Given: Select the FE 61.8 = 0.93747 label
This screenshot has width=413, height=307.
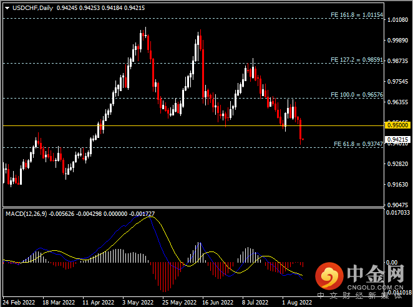Looking at the screenshot, I should click(358, 144).
